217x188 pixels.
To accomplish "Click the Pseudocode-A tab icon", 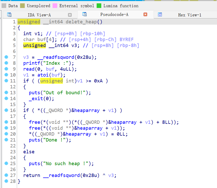I will tap(85, 14).
